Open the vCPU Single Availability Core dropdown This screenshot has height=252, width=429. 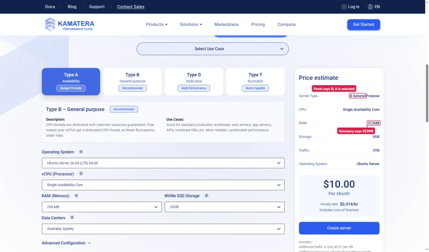163,185
